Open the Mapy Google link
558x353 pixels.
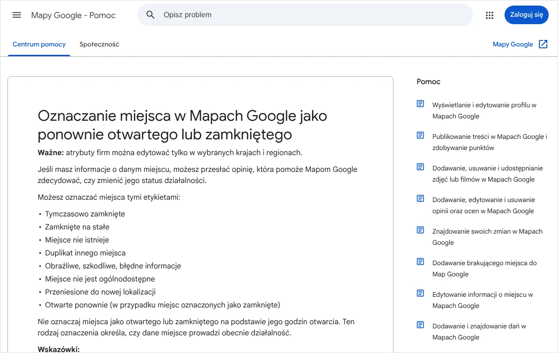pyautogui.click(x=513, y=44)
